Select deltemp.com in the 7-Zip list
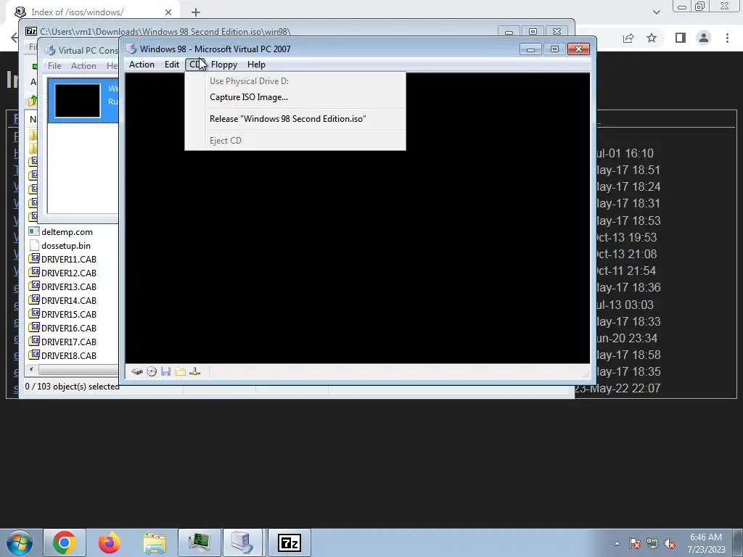 pyautogui.click(x=67, y=232)
